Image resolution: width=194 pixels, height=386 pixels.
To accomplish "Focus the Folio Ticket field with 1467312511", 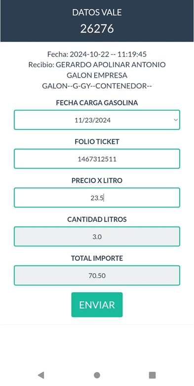I will point(97,159).
